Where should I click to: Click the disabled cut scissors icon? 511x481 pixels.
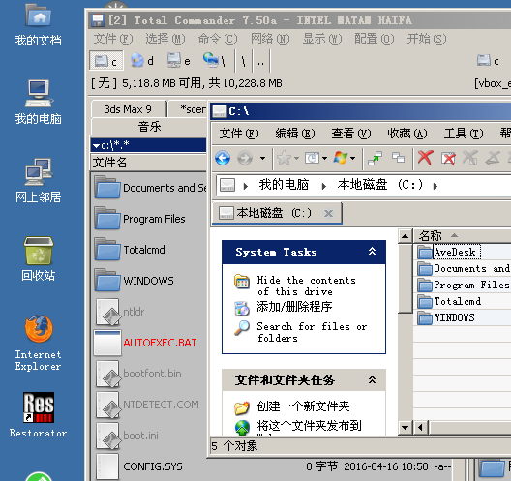click(x=470, y=158)
